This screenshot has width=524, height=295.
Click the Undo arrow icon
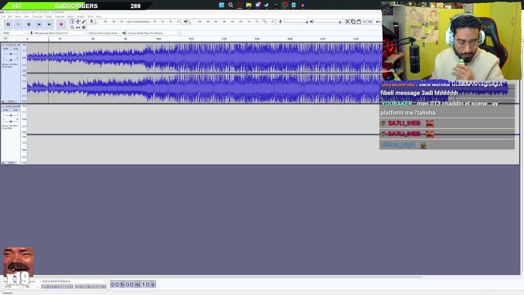click(377, 21)
